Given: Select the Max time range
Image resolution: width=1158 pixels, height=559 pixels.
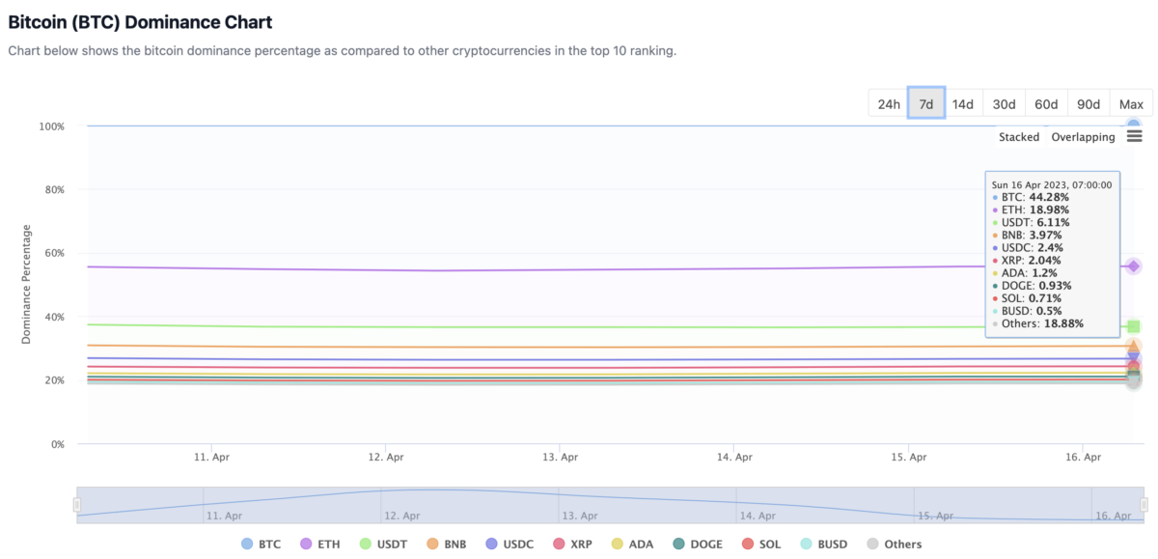Looking at the screenshot, I should (x=1130, y=102).
